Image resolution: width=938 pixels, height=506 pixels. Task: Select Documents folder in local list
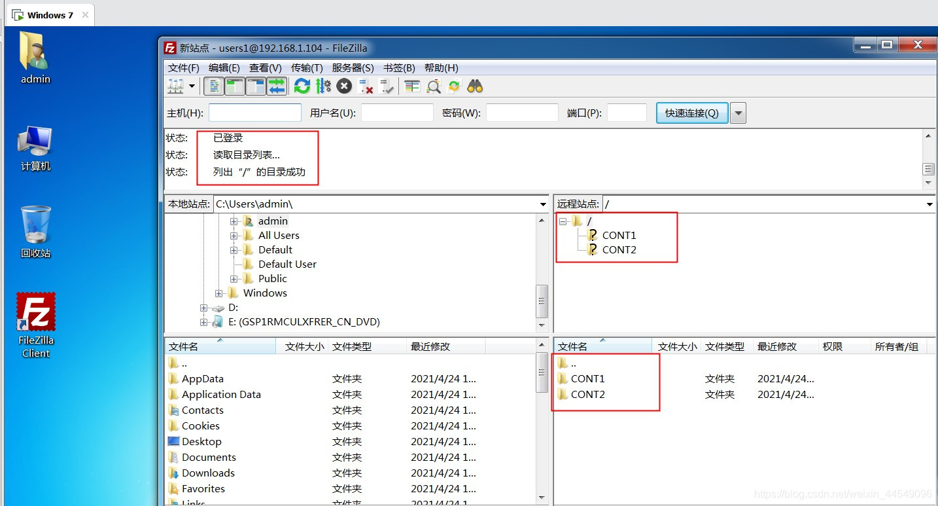click(x=209, y=458)
